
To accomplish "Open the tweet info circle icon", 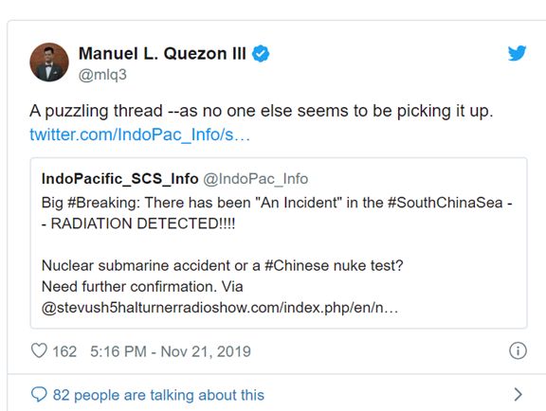I will pyautogui.click(x=518, y=350).
